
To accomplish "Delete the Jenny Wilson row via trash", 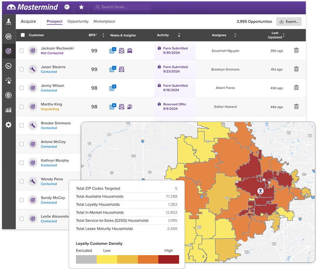I will (x=296, y=87).
